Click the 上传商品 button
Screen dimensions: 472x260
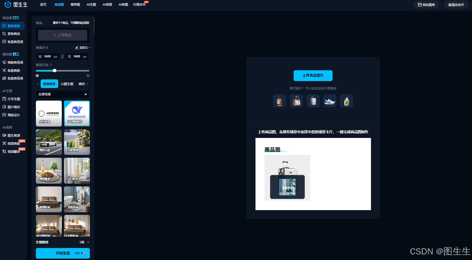63,35
